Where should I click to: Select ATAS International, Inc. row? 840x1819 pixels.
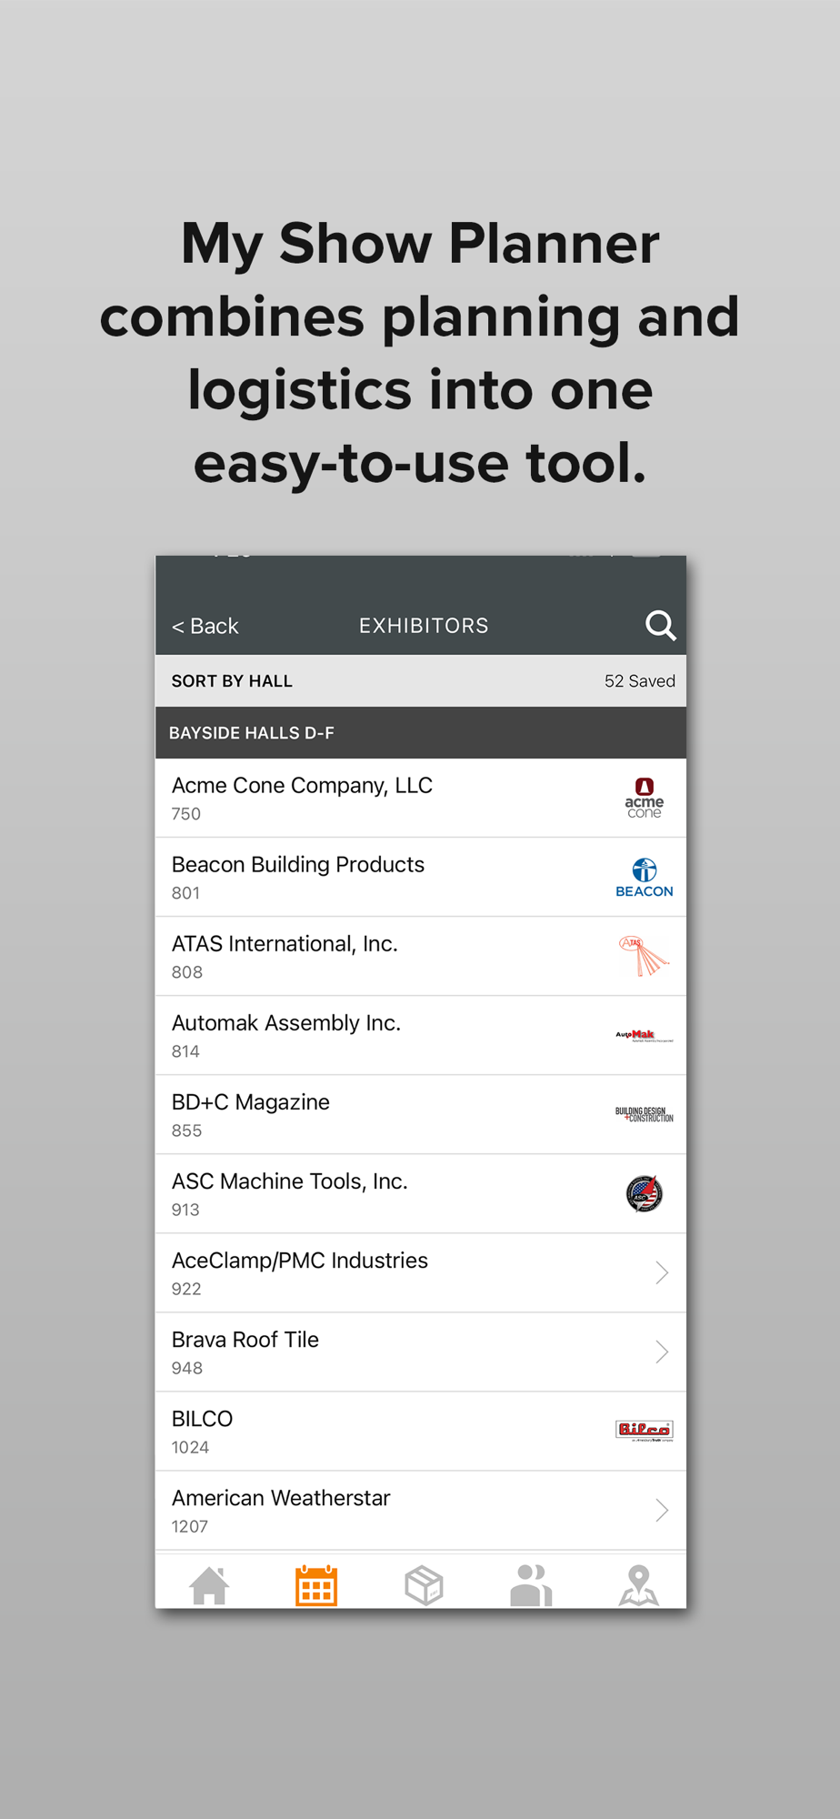[x=421, y=956]
